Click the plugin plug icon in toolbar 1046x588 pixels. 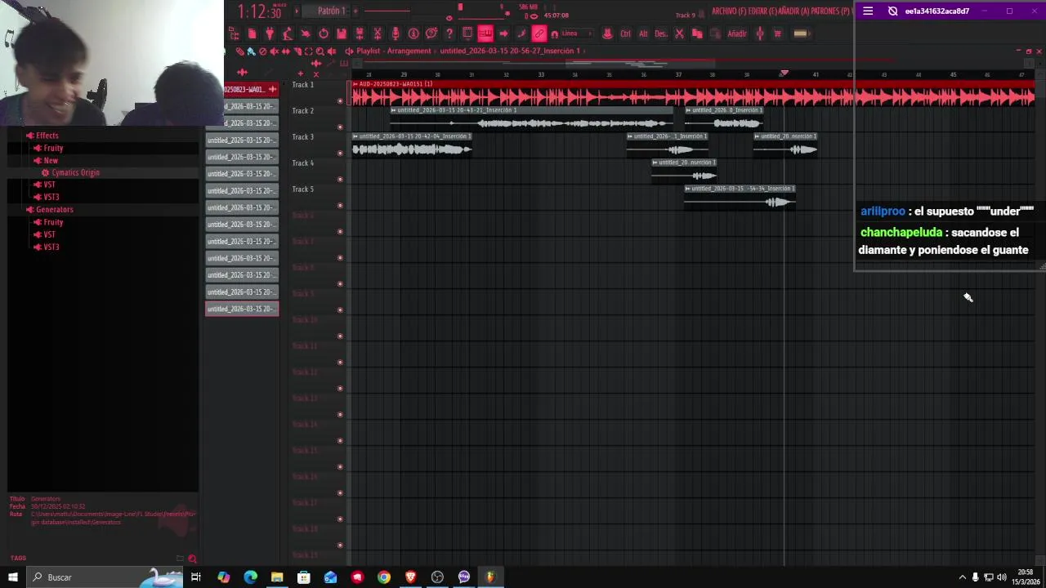(270, 33)
